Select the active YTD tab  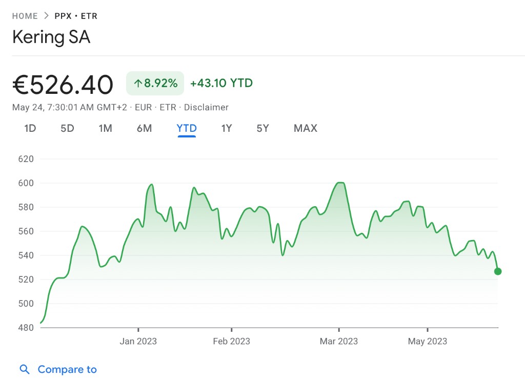[187, 128]
